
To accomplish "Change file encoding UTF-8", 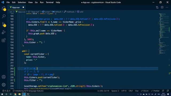I will [124, 91].
